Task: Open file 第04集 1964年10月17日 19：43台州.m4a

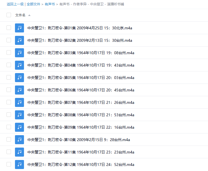Action: tap(81, 65)
